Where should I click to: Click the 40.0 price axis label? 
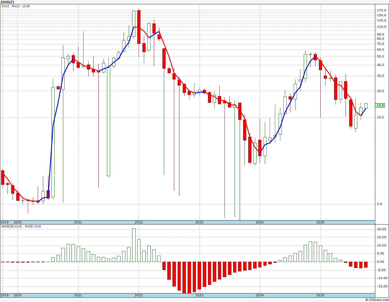tap(381, 65)
